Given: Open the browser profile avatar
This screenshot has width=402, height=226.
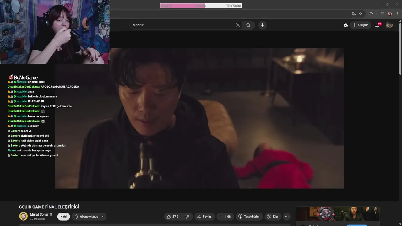Looking at the screenshot, I should (x=390, y=14).
